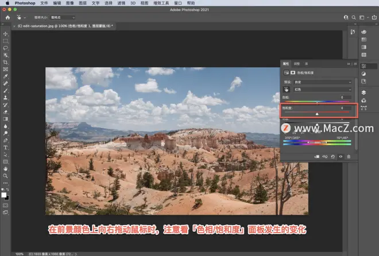Image resolution: width=379 pixels, height=256 pixels.
Task: Select the Blur tool
Action: (5, 126)
